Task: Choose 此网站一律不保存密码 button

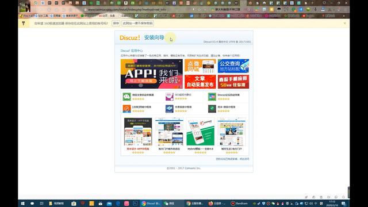Action: (x=138, y=23)
